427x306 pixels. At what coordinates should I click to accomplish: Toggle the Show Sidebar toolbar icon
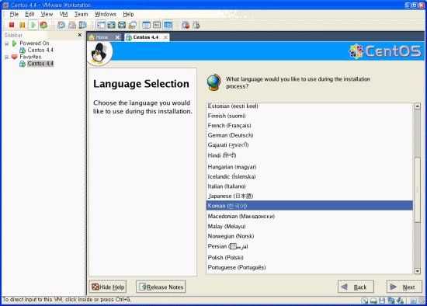[x=101, y=25]
